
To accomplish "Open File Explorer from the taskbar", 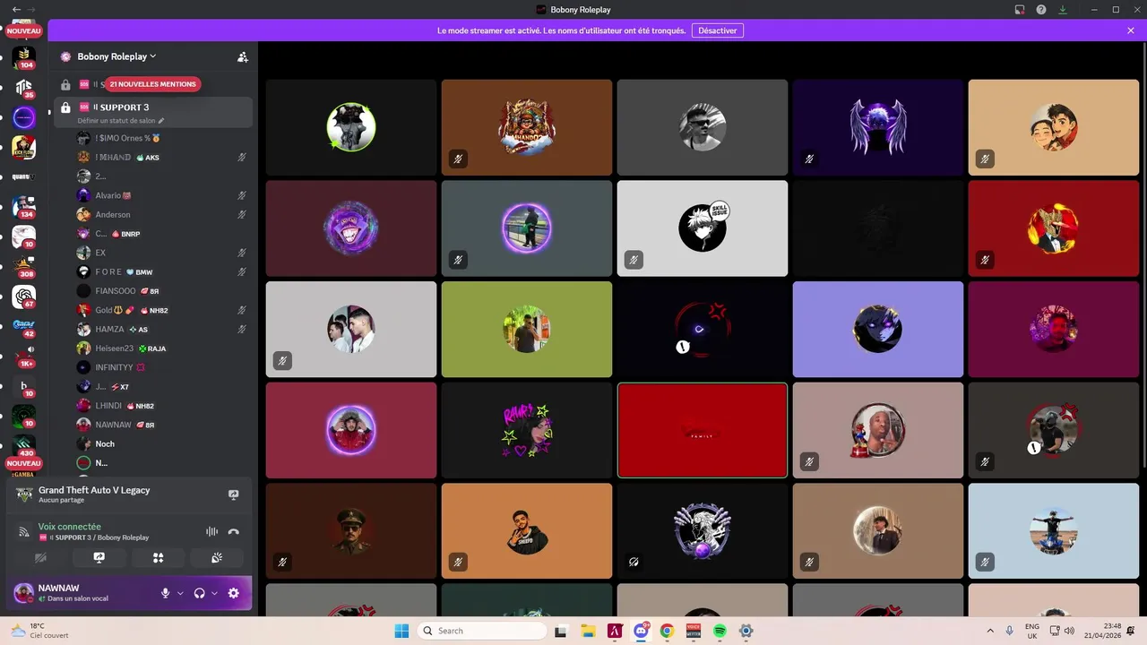I will pos(588,631).
